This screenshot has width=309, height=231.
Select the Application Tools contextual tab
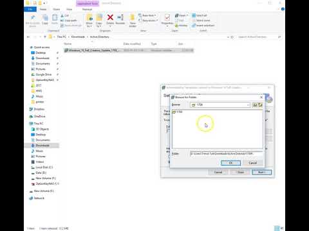click(88, 3)
